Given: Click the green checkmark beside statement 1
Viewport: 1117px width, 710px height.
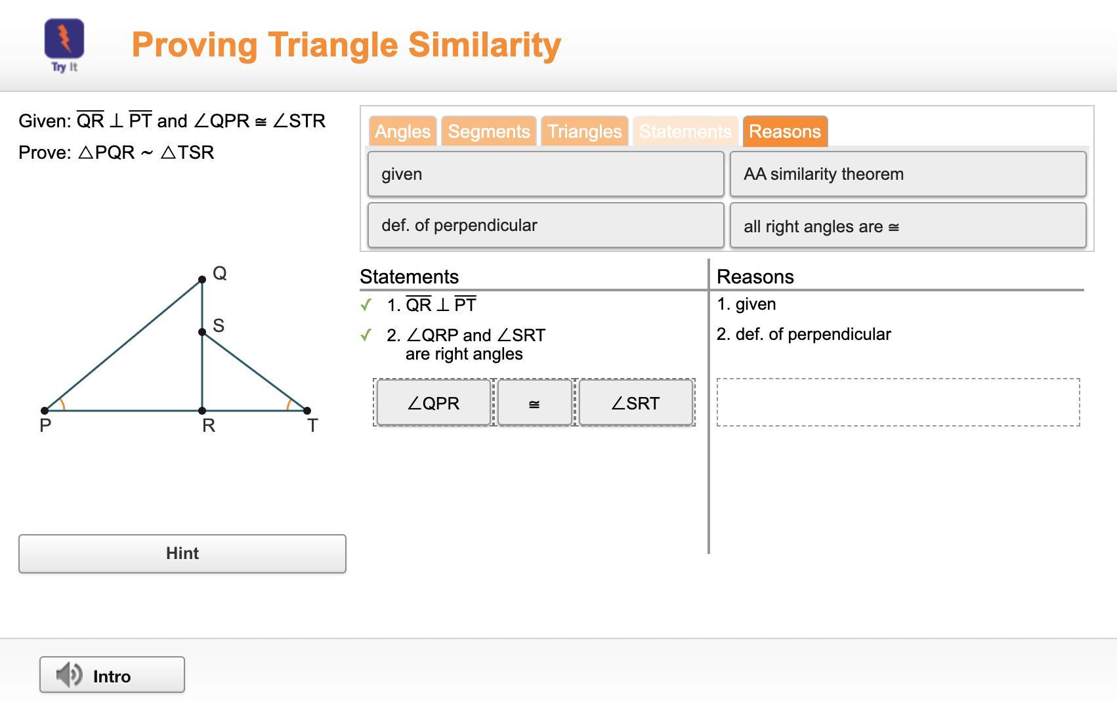Looking at the screenshot, I should click(x=366, y=305).
